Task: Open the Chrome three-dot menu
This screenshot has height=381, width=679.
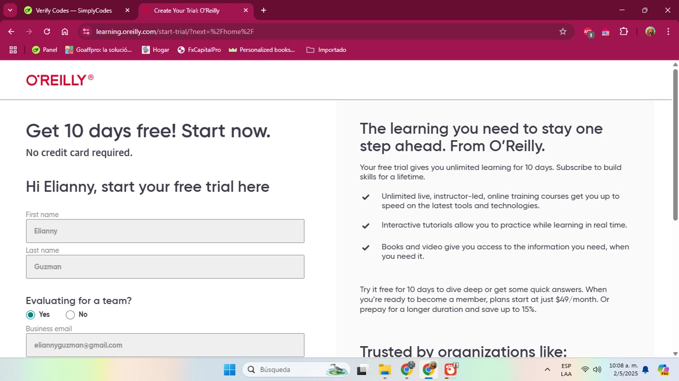Action: (x=668, y=32)
